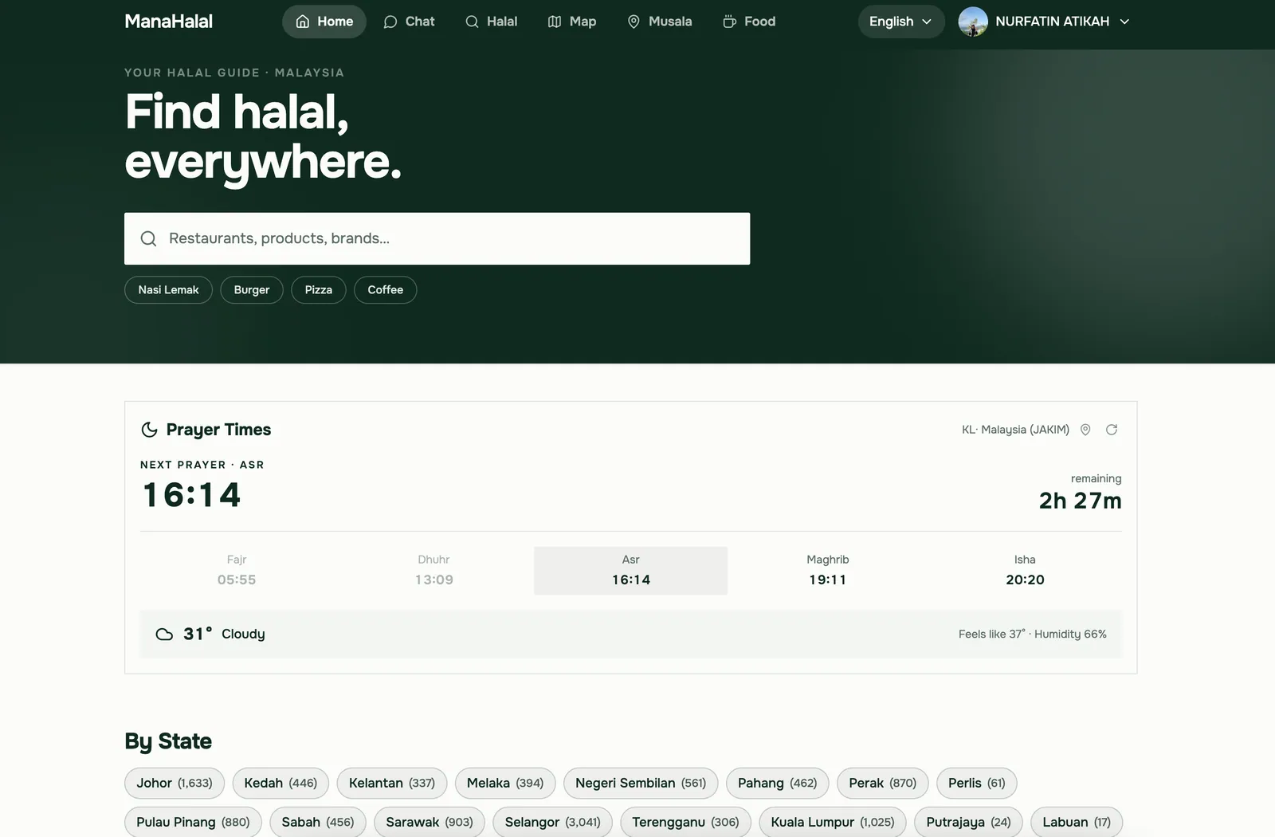Open the Musala nav tab

660,22
